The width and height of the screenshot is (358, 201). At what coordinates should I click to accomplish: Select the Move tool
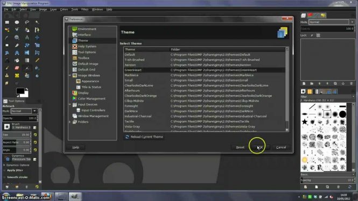(x=37, y=38)
